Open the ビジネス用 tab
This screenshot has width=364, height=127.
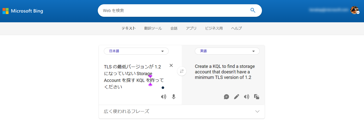coord(214,28)
